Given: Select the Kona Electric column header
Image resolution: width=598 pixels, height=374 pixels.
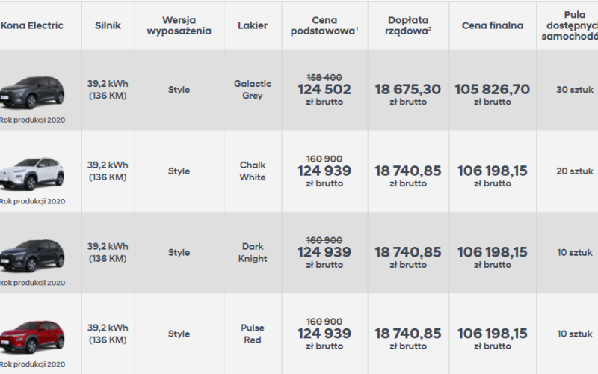Looking at the screenshot, I should pos(32,25).
